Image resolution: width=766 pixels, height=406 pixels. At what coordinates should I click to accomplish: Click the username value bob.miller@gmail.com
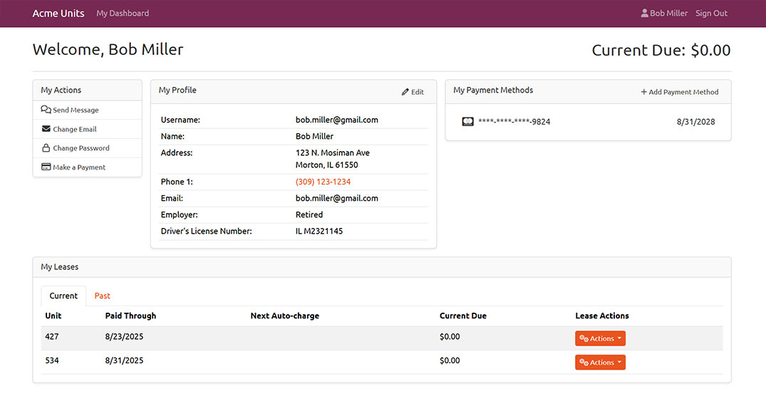(336, 120)
